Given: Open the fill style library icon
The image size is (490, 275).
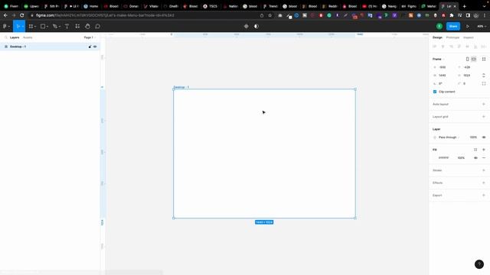Looking at the screenshot, I should coord(475,150).
